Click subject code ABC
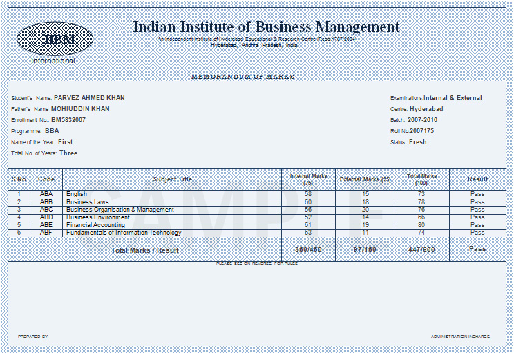514x354 pixels. (46, 210)
